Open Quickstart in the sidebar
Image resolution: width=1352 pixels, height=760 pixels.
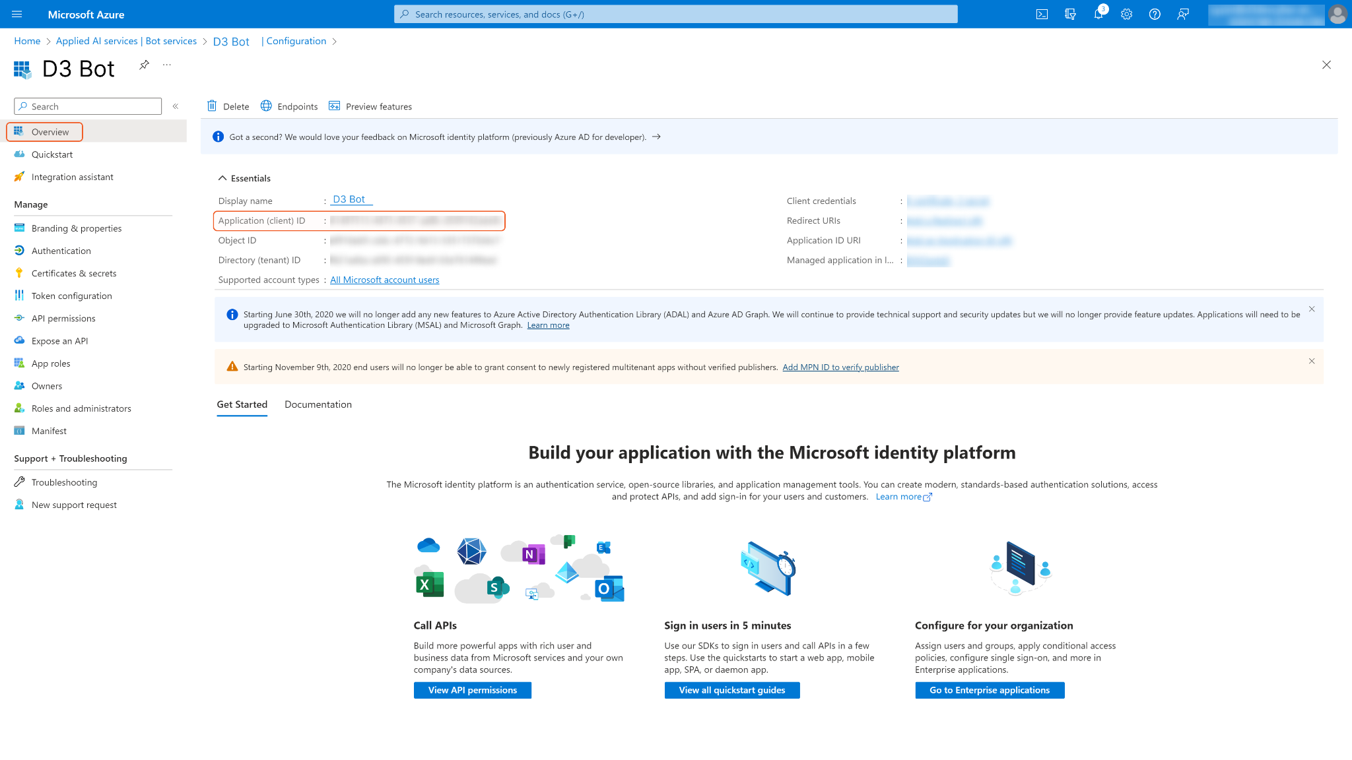tap(52, 154)
